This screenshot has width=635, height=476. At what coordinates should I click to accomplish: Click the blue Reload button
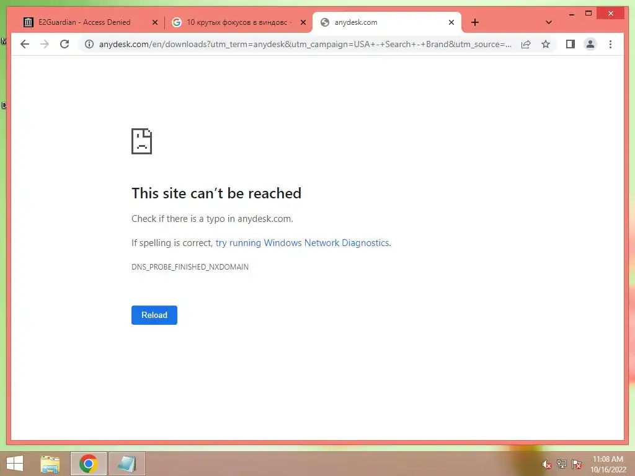pos(154,315)
